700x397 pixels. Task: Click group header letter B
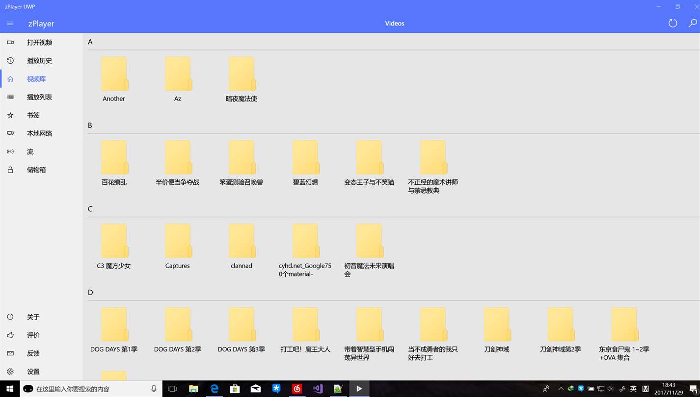point(90,125)
